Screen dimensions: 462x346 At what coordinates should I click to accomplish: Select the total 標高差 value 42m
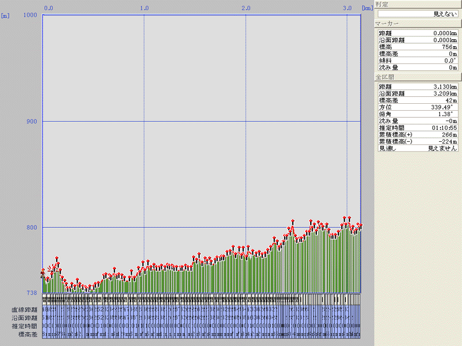point(451,100)
